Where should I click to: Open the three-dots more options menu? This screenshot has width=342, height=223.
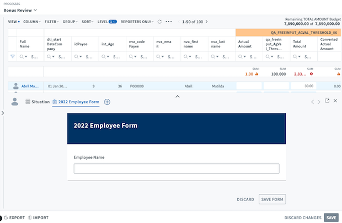point(169,22)
